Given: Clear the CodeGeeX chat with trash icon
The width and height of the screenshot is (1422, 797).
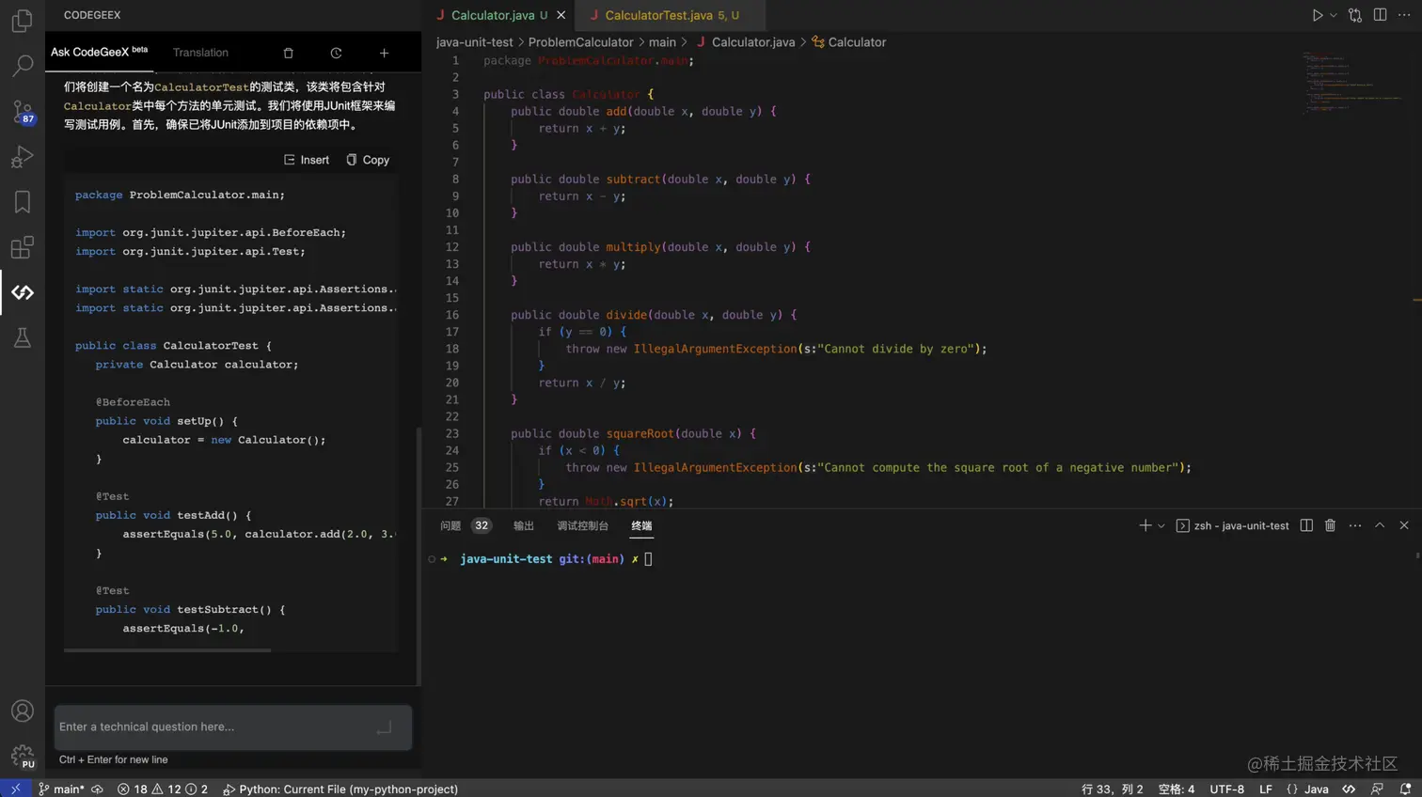Looking at the screenshot, I should tap(289, 53).
